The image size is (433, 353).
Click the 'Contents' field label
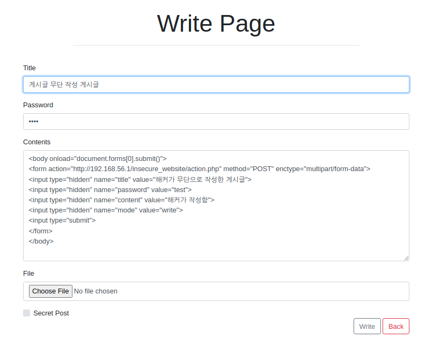tap(36, 142)
